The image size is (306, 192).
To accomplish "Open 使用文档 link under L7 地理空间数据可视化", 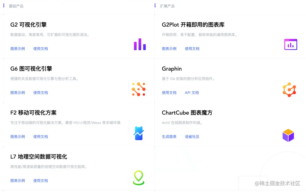I will pos(41,180).
